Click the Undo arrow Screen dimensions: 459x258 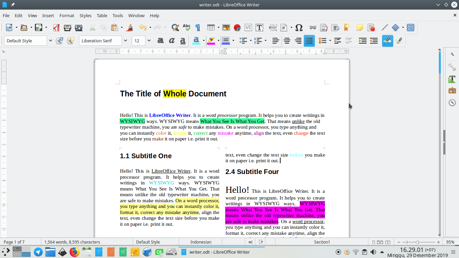tap(142, 28)
